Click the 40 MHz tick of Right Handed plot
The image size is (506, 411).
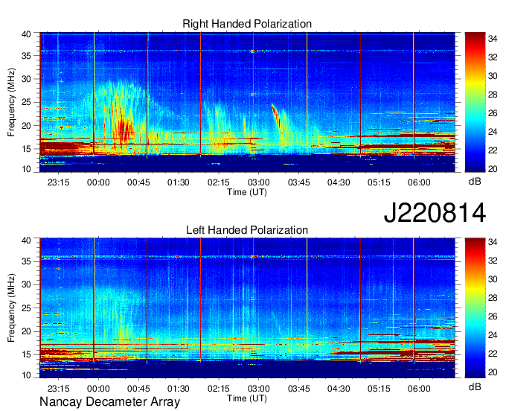point(27,34)
